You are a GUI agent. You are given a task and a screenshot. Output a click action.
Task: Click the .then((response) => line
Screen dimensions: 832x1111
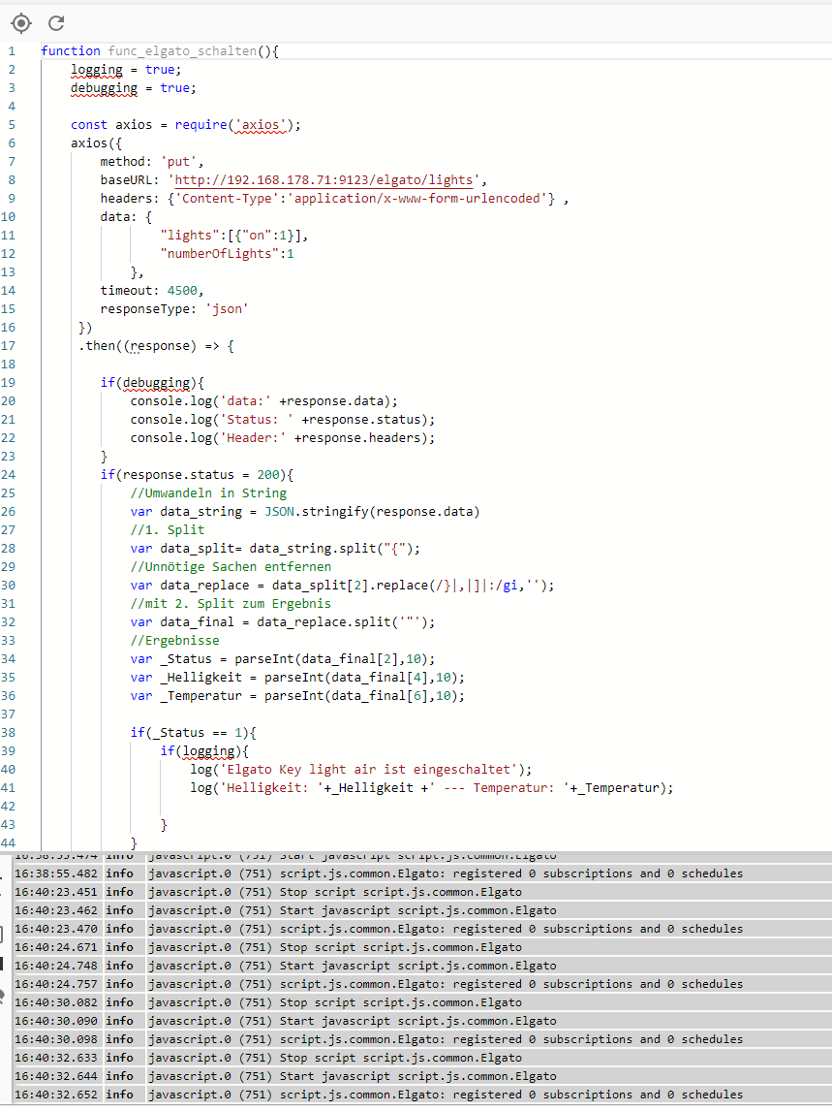point(156,346)
